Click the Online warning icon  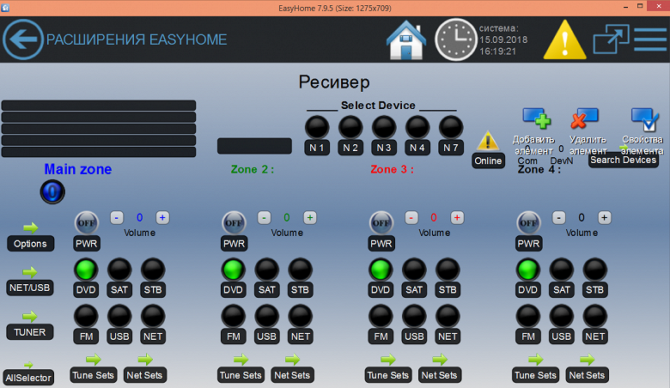[x=488, y=141]
